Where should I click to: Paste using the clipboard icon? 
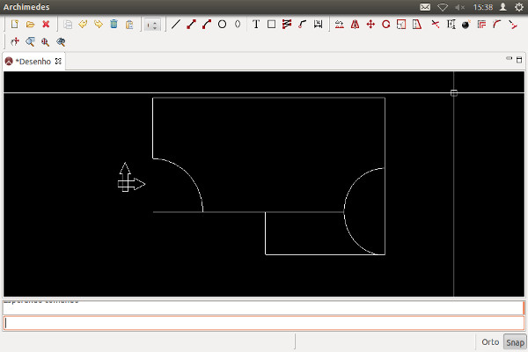129,25
